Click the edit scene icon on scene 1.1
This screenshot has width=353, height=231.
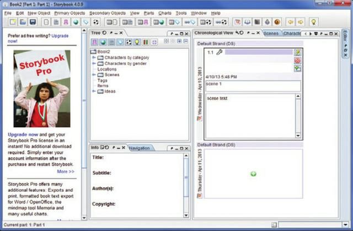298,53
